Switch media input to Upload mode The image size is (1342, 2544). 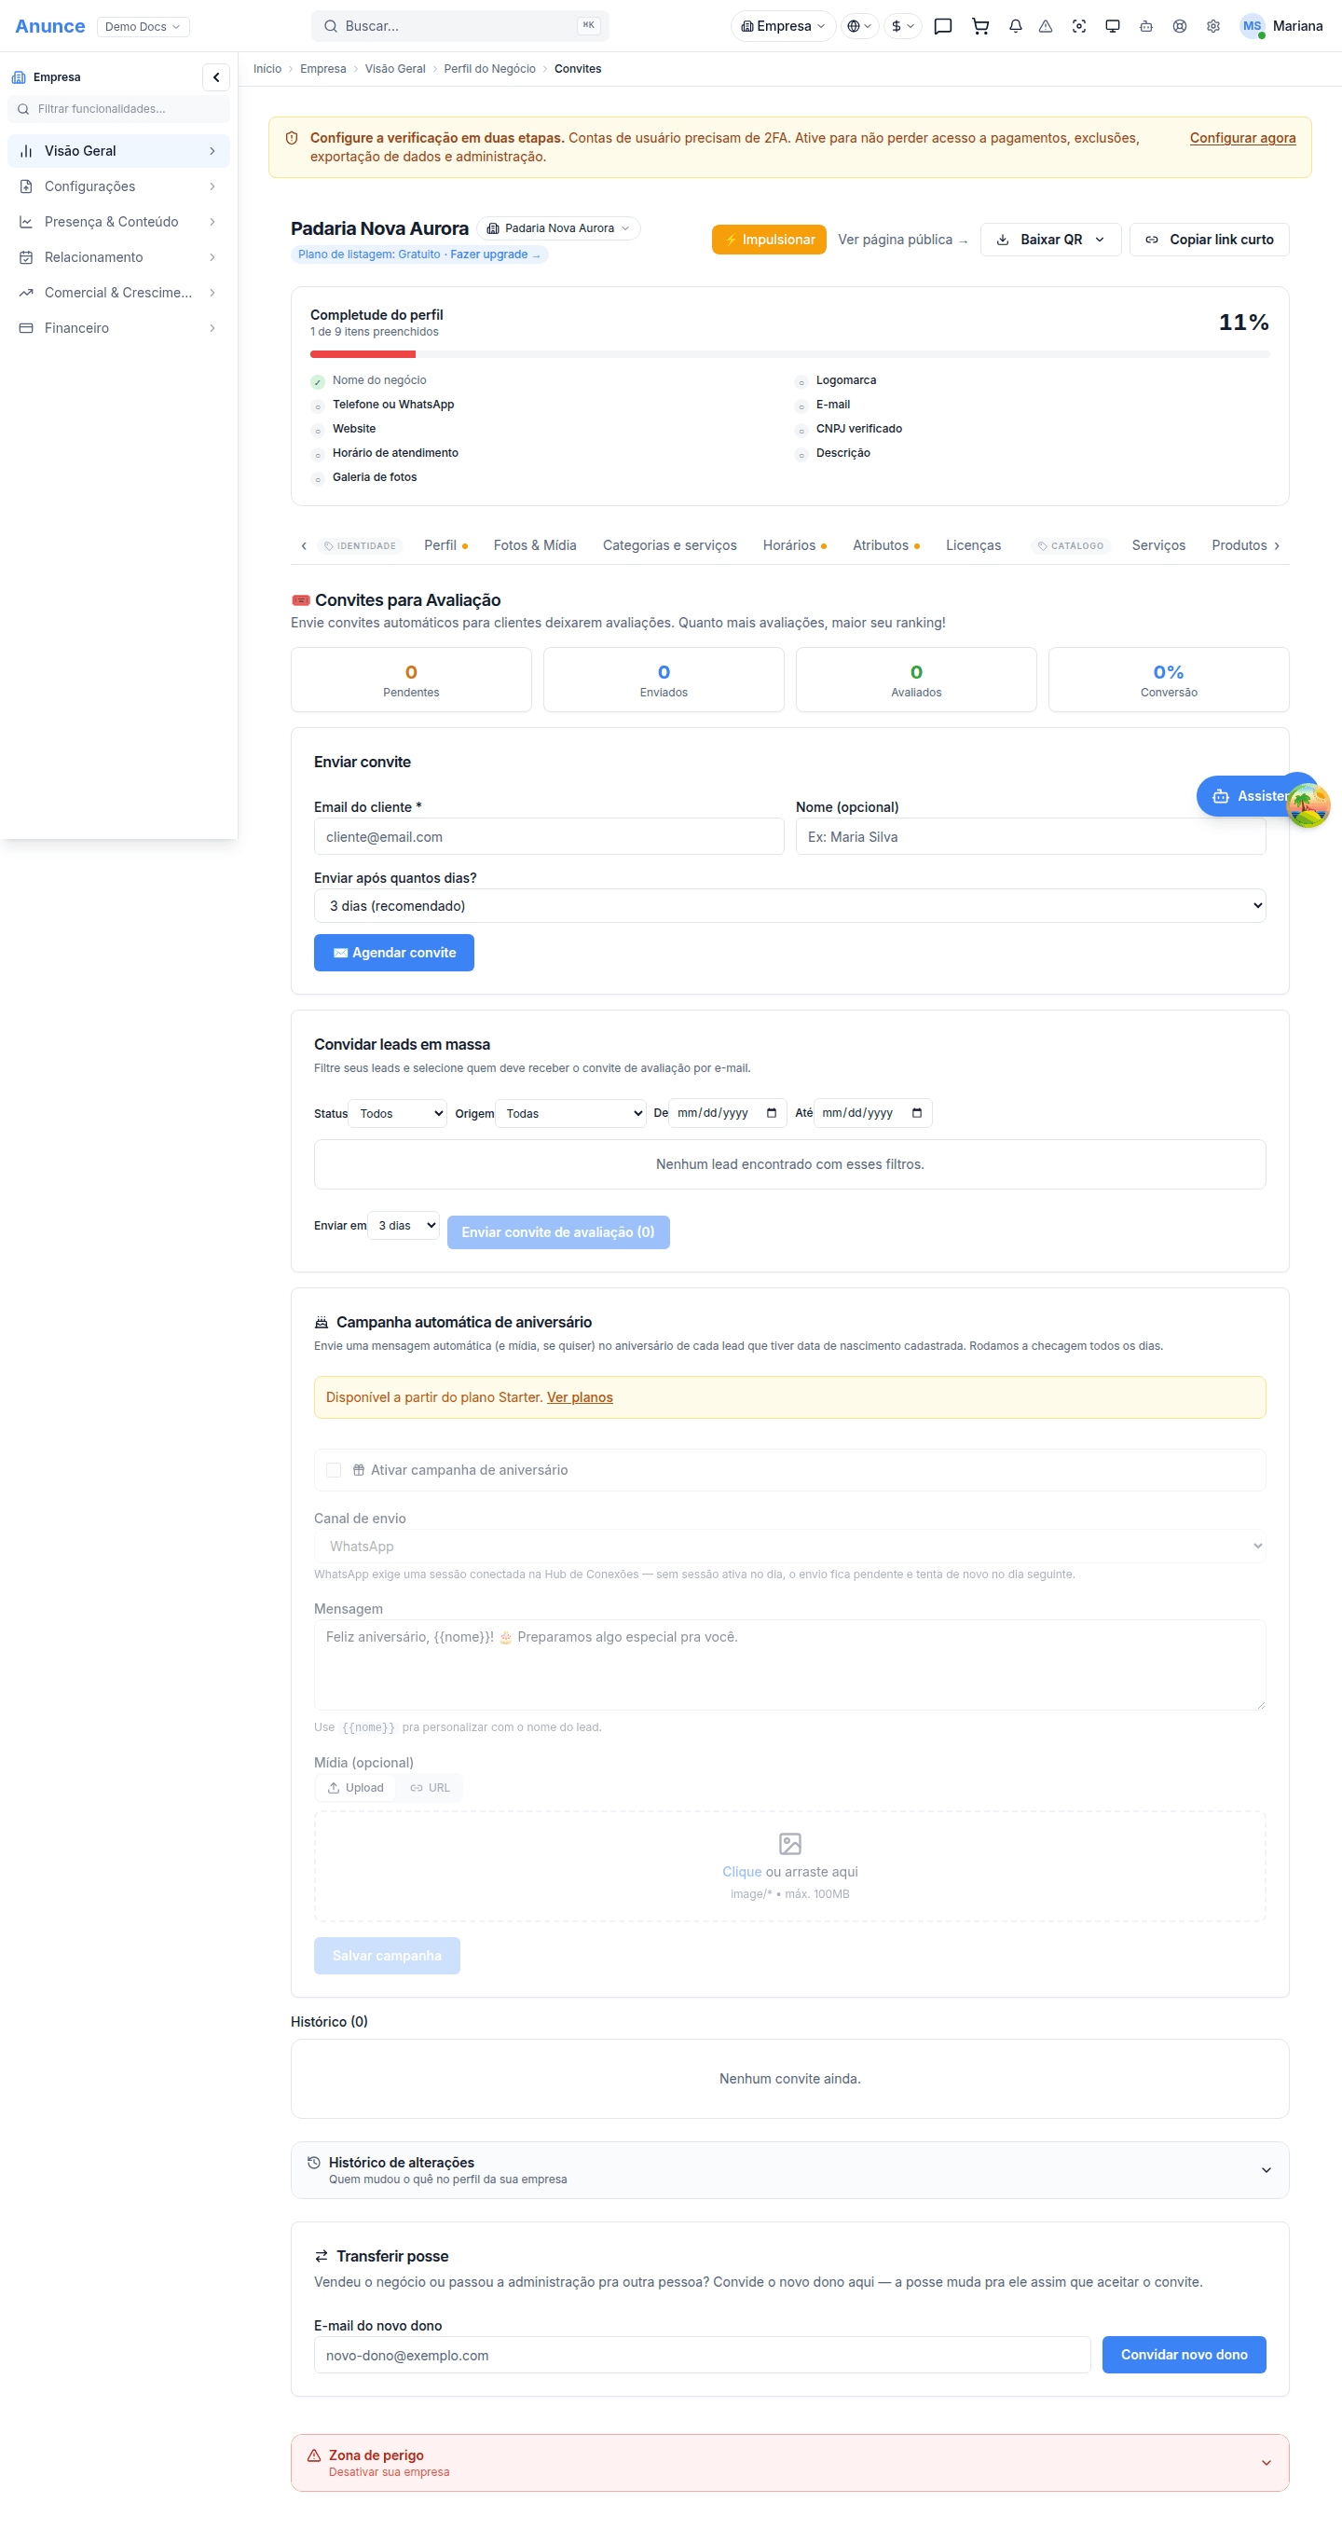click(355, 1788)
